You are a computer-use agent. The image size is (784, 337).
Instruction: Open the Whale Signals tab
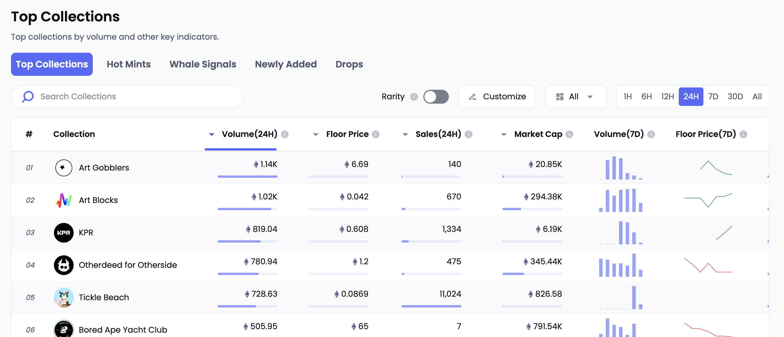pyautogui.click(x=203, y=64)
